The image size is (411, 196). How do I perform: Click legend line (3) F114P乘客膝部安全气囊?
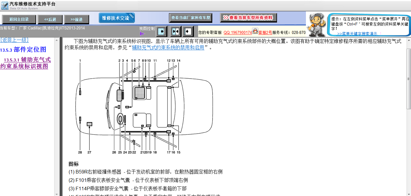[128, 188]
